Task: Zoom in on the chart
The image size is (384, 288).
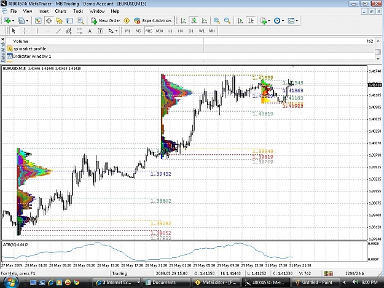Action: pyautogui.click(x=216, y=21)
